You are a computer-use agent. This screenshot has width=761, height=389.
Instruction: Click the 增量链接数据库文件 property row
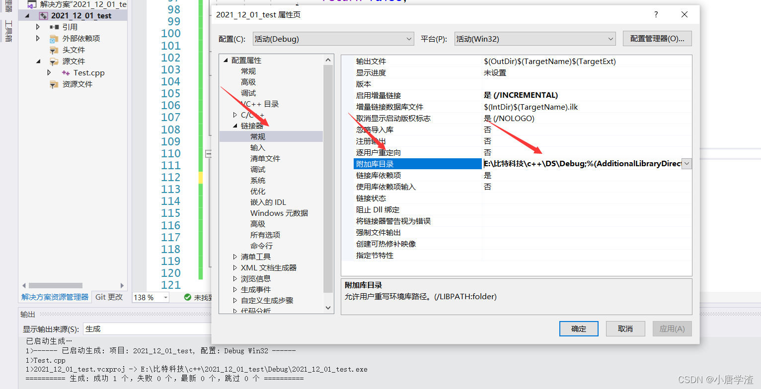click(523, 107)
